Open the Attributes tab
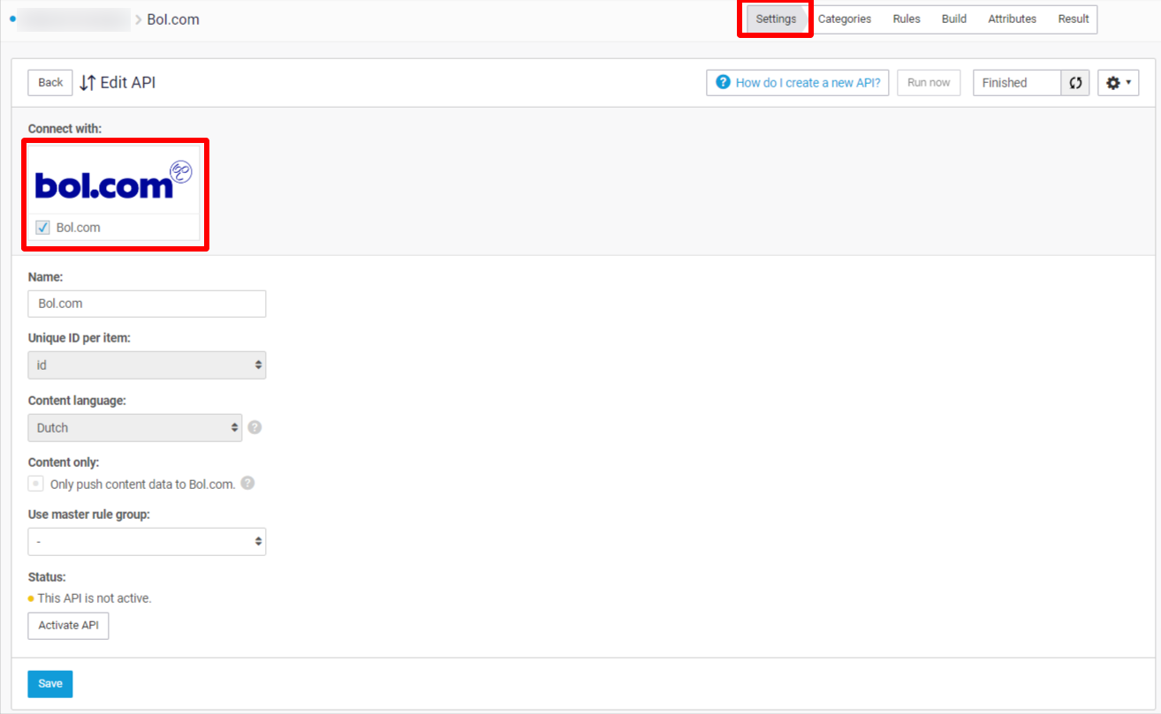This screenshot has height=714, width=1161. tap(1012, 19)
